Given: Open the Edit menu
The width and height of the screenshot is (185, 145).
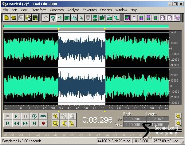Looking at the screenshot, I should tap(14, 10).
